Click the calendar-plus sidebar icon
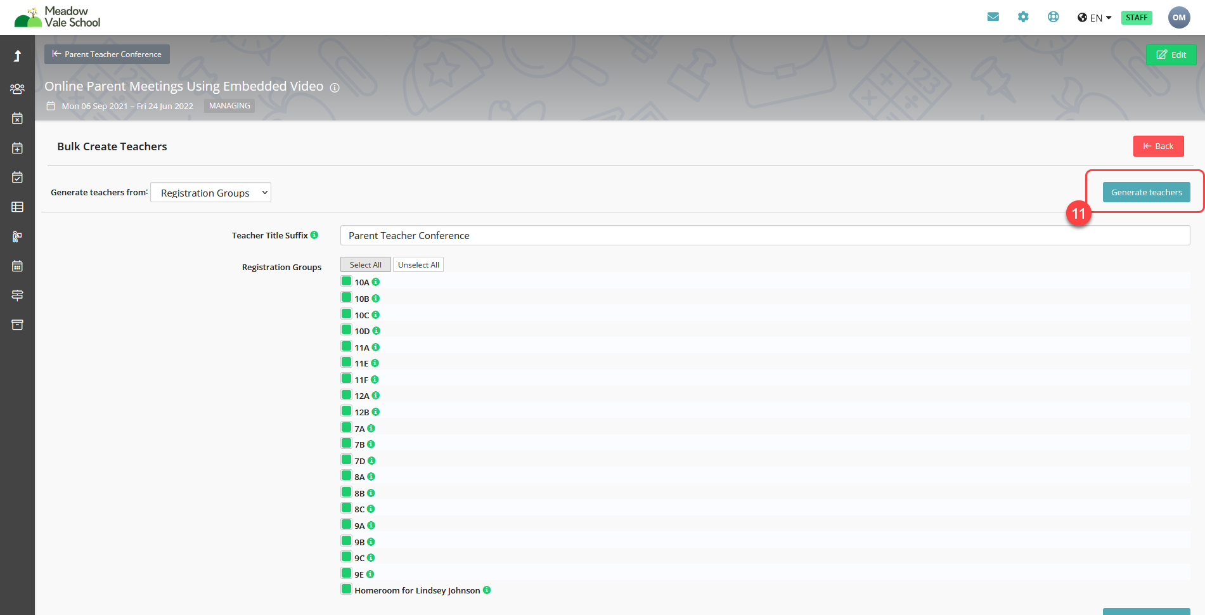This screenshot has width=1205, height=615. pyautogui.click(x=17, y=148)
